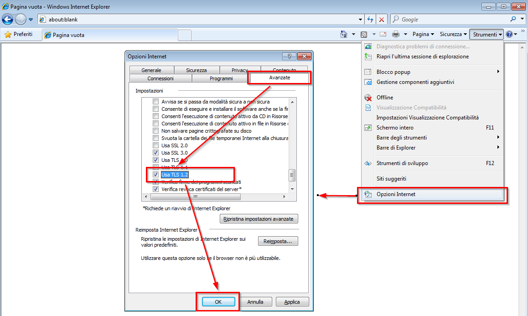Switch to the Connessioni tab
The image size is (528, 316).
(160, 78)
